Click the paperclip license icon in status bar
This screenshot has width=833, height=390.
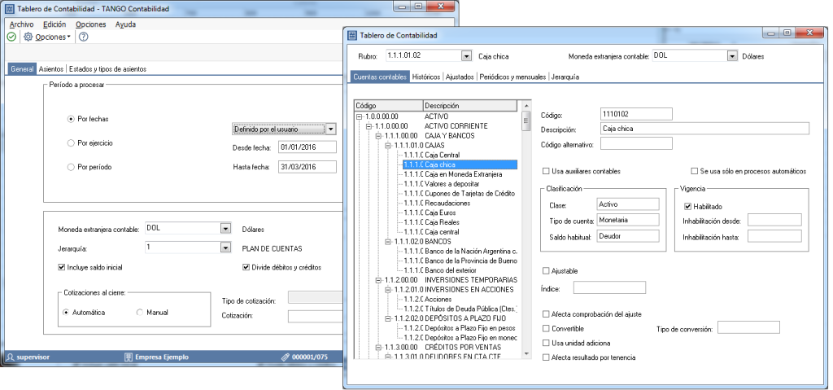click(285, 357)
